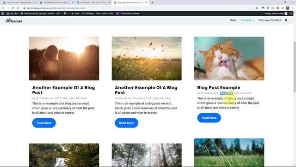Click the WordPress logo in admin bar

[3, 13]
